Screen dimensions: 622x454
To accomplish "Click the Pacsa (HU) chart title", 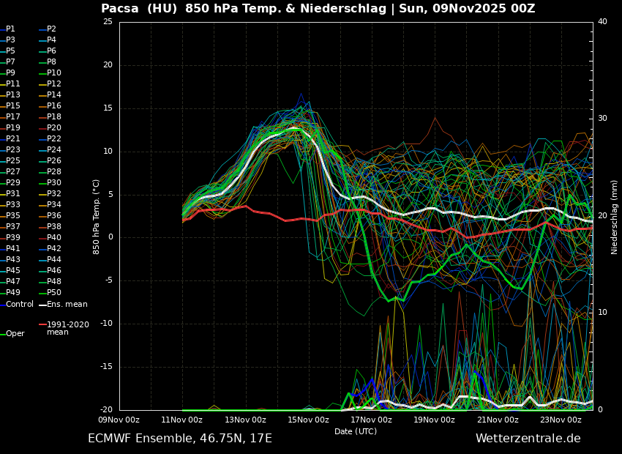I will [318, 9].
